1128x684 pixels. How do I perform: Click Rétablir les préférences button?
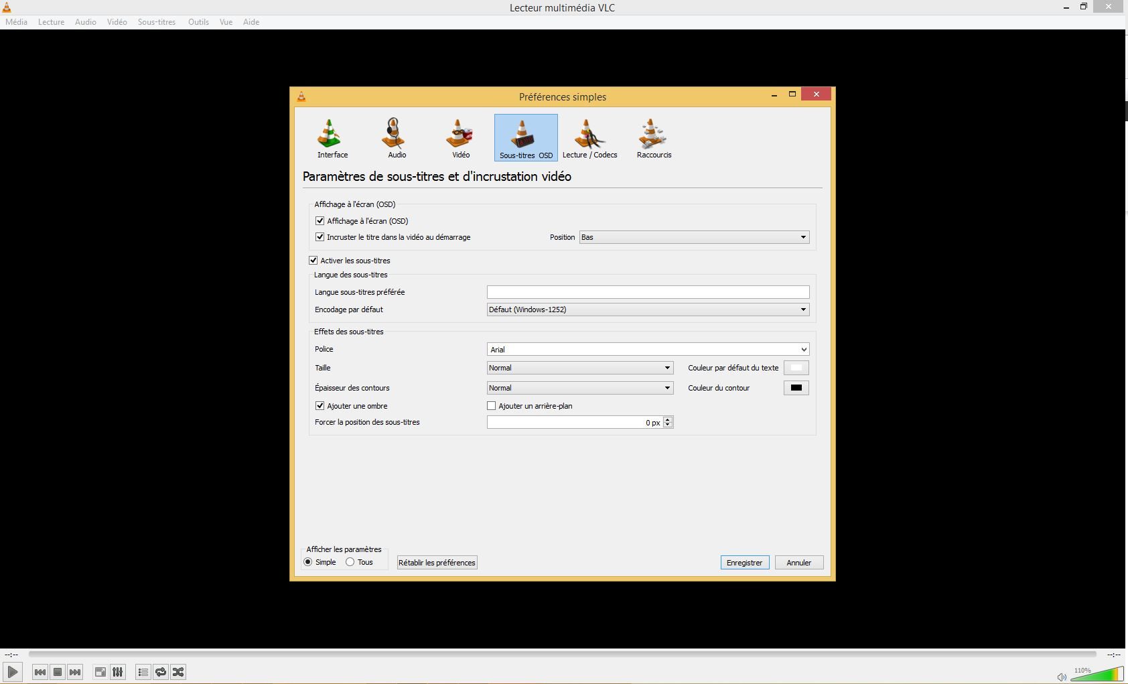click(437, 563)
